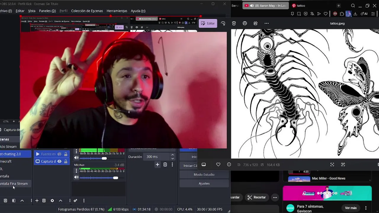Click the zoom-to-fit icon in photo viewer
The image size is (379, 213).
(x=332, y=164)
